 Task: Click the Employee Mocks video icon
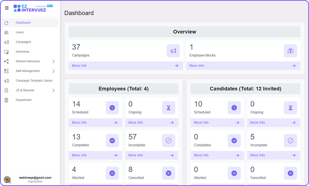tap(290, 51)
